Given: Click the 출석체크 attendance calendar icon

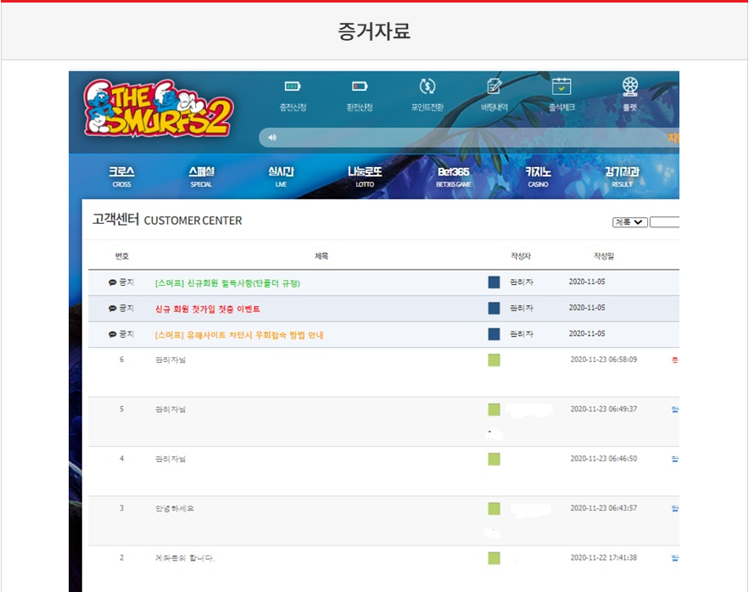Looking at the screenshot, I should (x=562, y=87).
